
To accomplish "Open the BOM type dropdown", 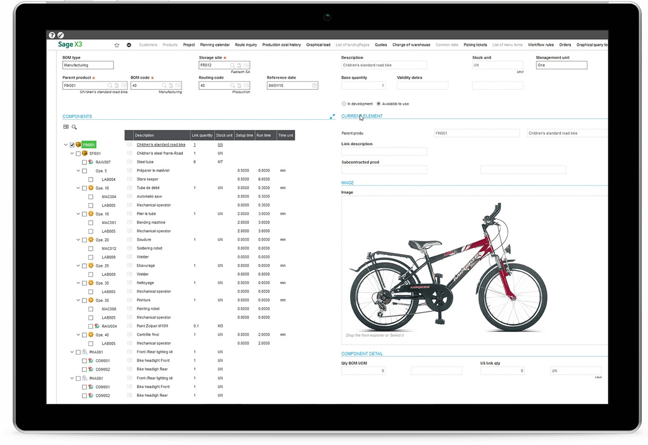I will [88, 65].
